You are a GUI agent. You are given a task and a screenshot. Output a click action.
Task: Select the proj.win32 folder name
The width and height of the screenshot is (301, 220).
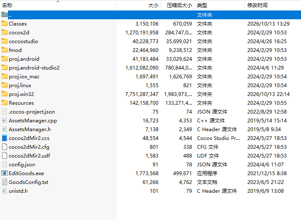pos(21,94)
